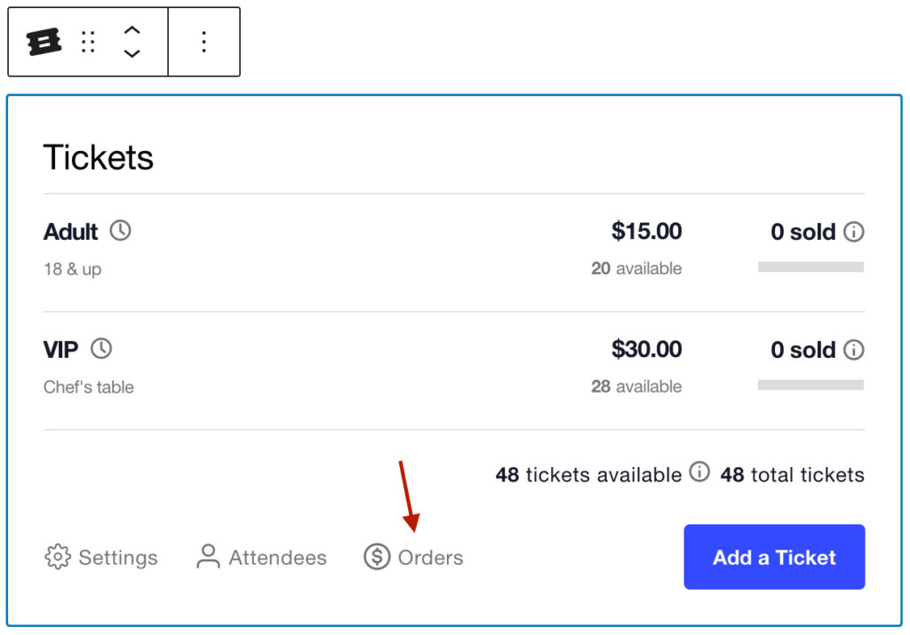Click the Add a Ticket button

tap(773, 557)
